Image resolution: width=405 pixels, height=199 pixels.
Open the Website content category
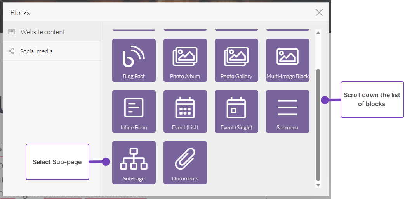point(43,32)
